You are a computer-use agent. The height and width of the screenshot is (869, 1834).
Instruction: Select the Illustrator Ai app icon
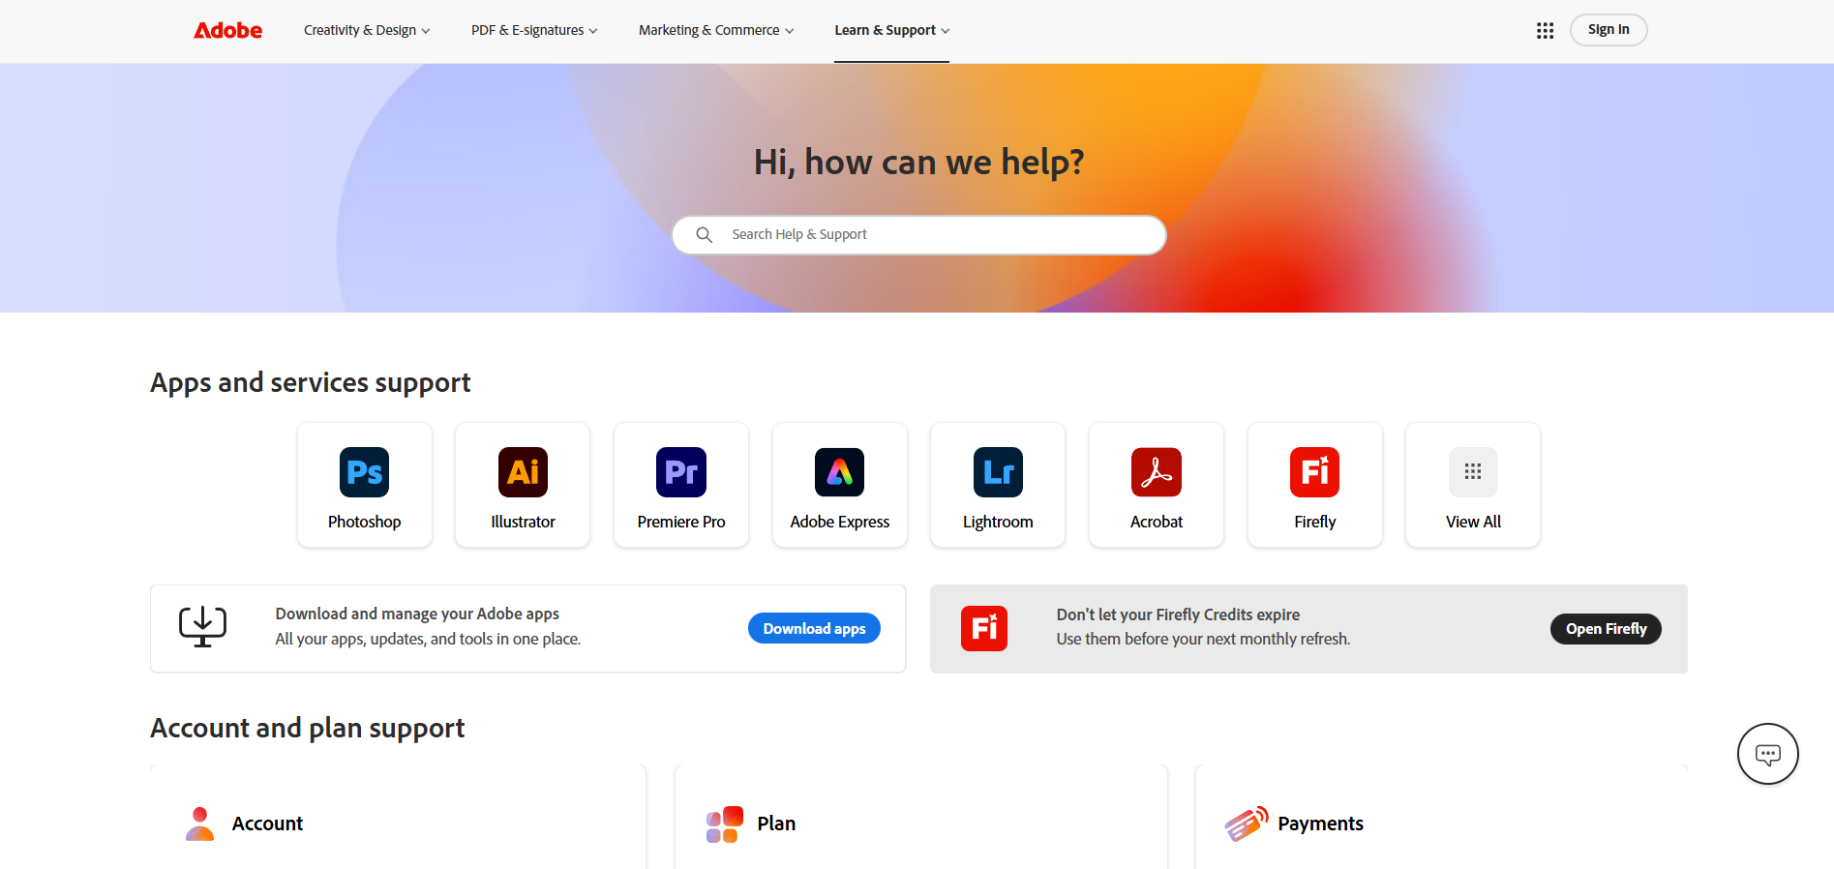(523, 472)
